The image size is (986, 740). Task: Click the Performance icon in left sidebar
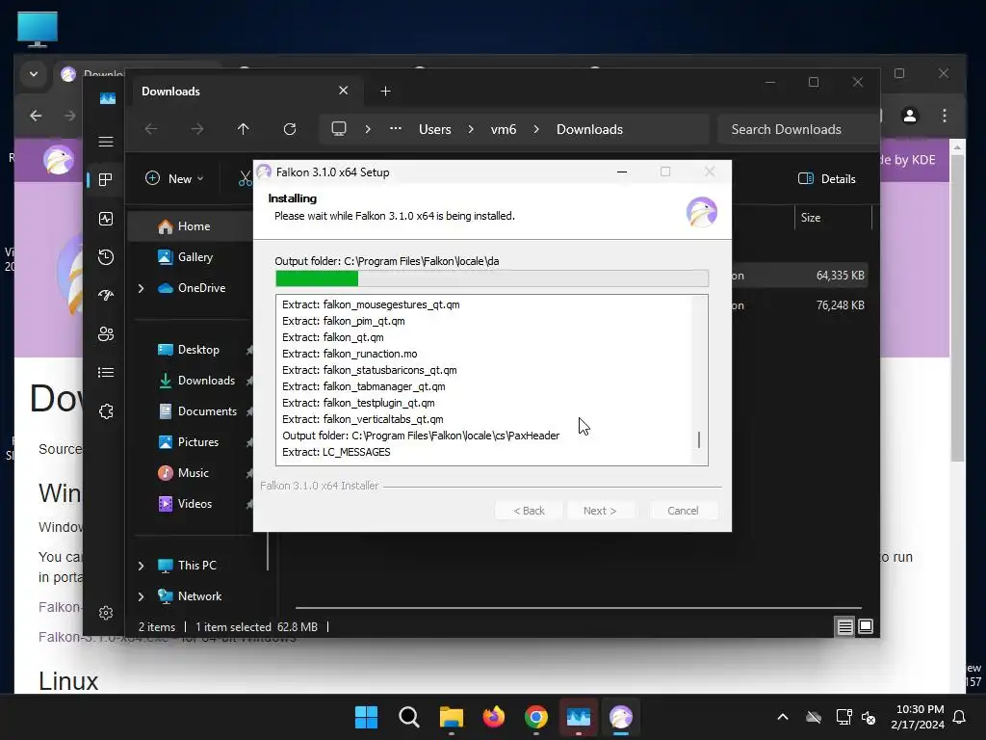106,219
